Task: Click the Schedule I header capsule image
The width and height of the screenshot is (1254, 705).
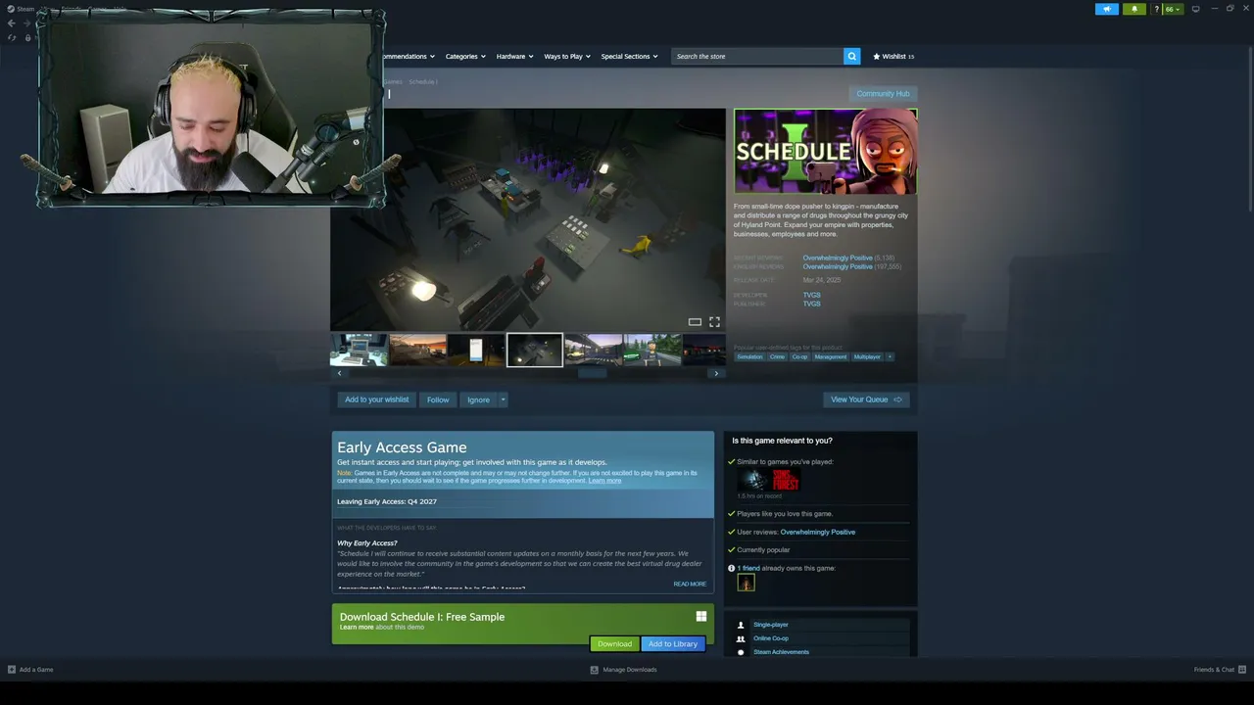Action: click(826, 151)
